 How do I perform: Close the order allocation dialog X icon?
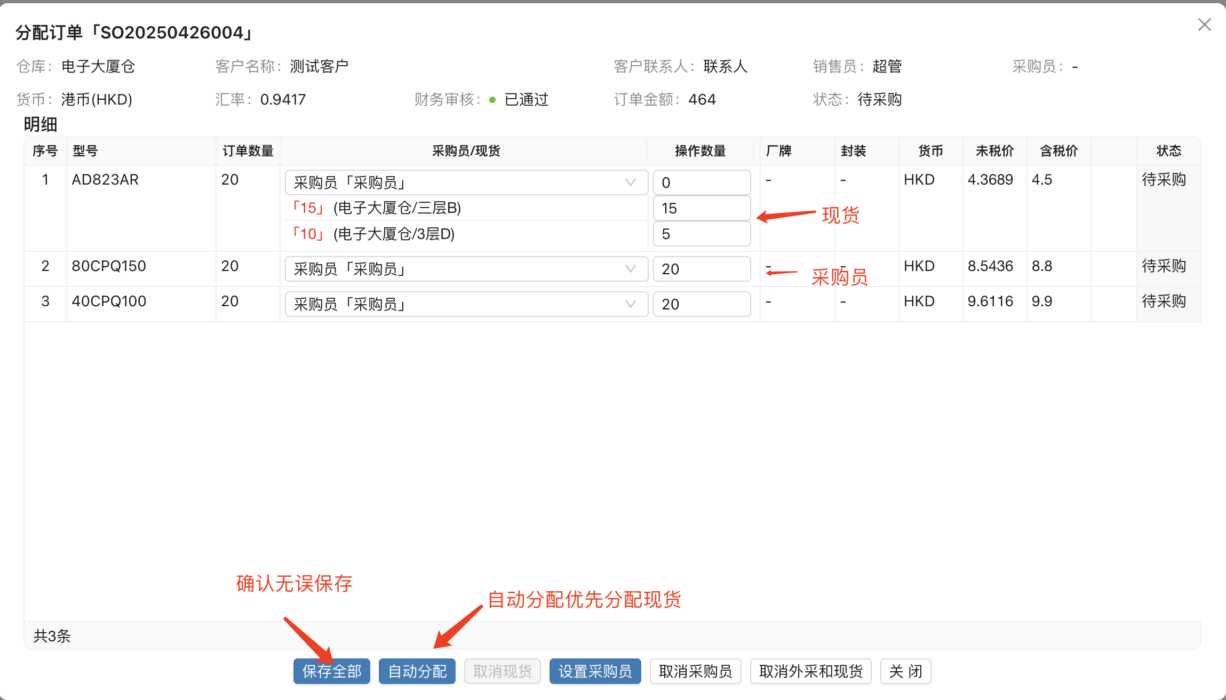1204,25
